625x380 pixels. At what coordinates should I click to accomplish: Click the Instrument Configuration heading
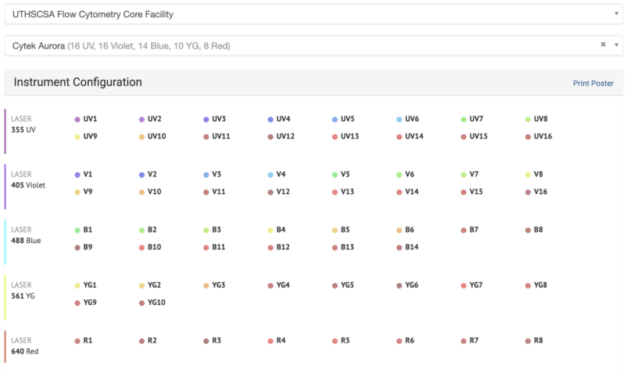point(77,83)
